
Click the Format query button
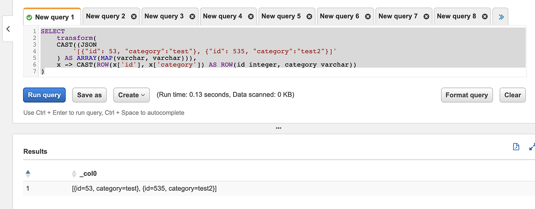(x=466, y=95)
